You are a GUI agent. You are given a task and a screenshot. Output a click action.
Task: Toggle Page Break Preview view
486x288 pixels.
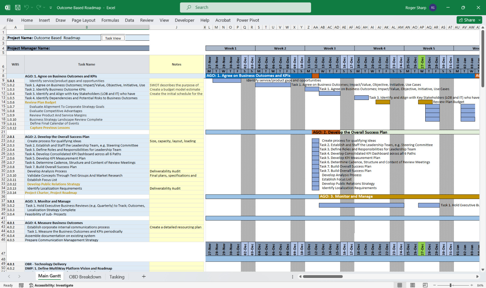click(x=425, y=285)
